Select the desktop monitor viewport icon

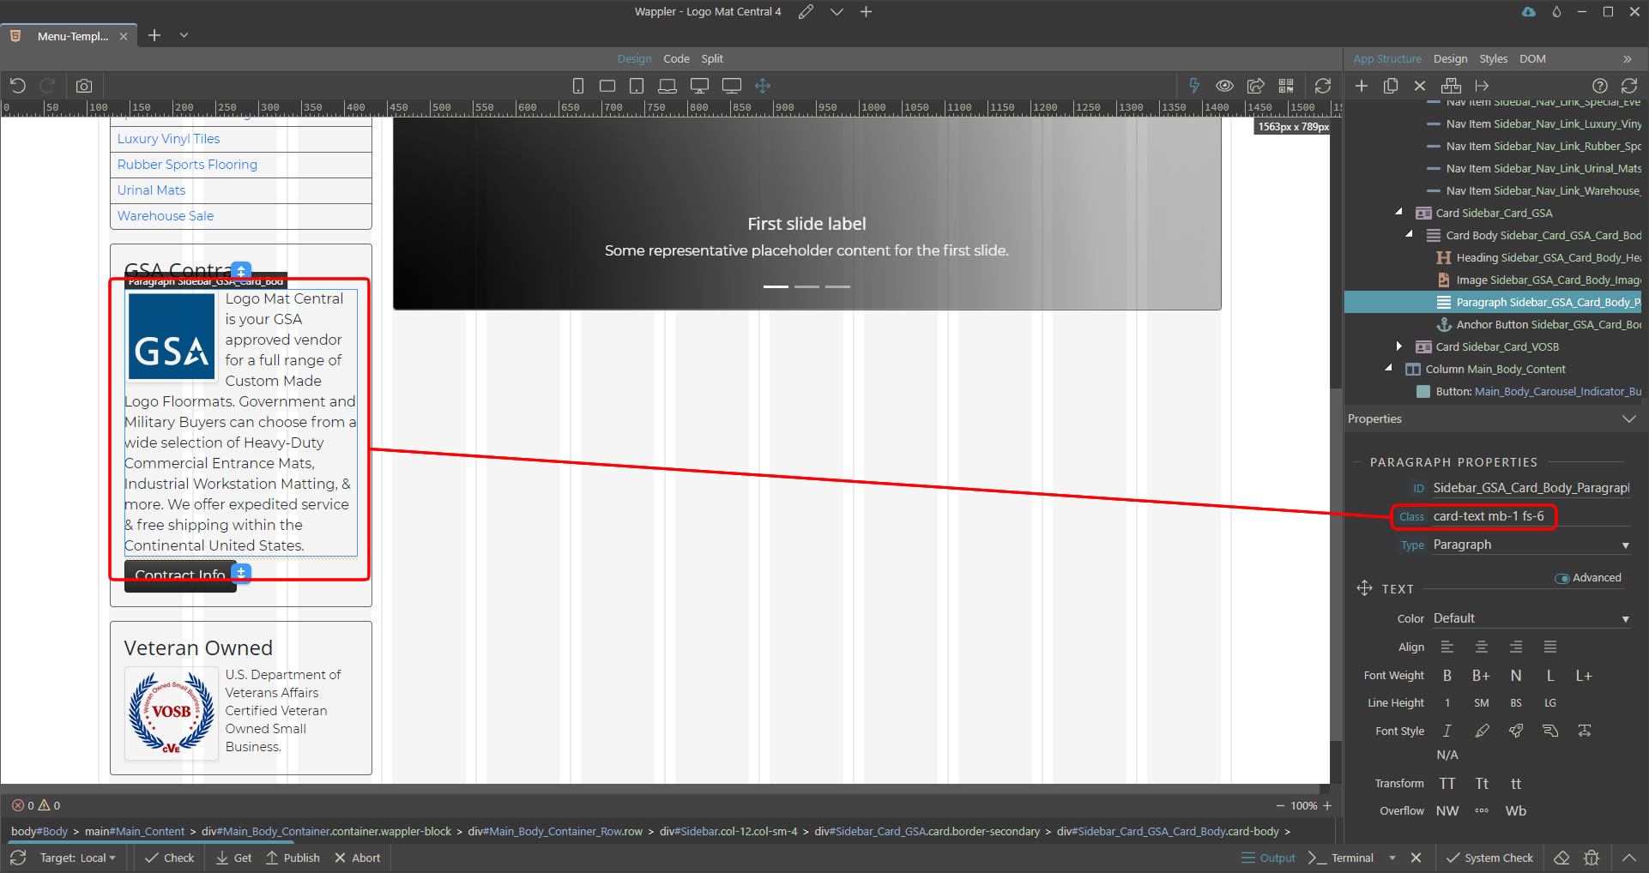699,86
